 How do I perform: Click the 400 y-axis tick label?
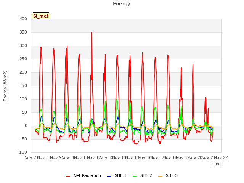pyautogui.click(x=23, y=19)
